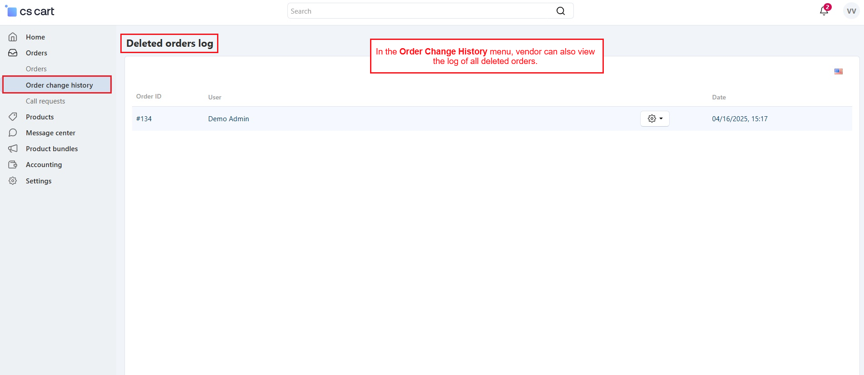Click the Date column header
This screenshot has width=864, height=375.
pyautogui.click(x=719, y=97)
